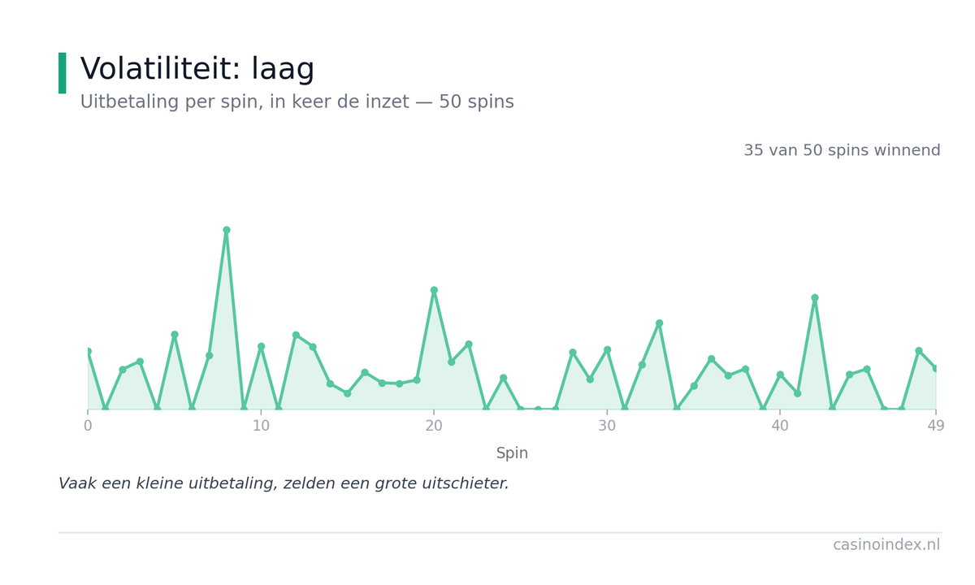
Task: Click the x-axis tick label 10
Action: (x=261, y=427)
